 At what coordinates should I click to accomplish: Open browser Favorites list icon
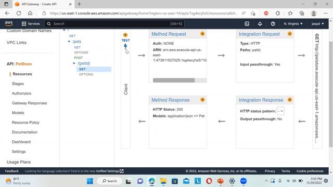click(x=290, y=14)
